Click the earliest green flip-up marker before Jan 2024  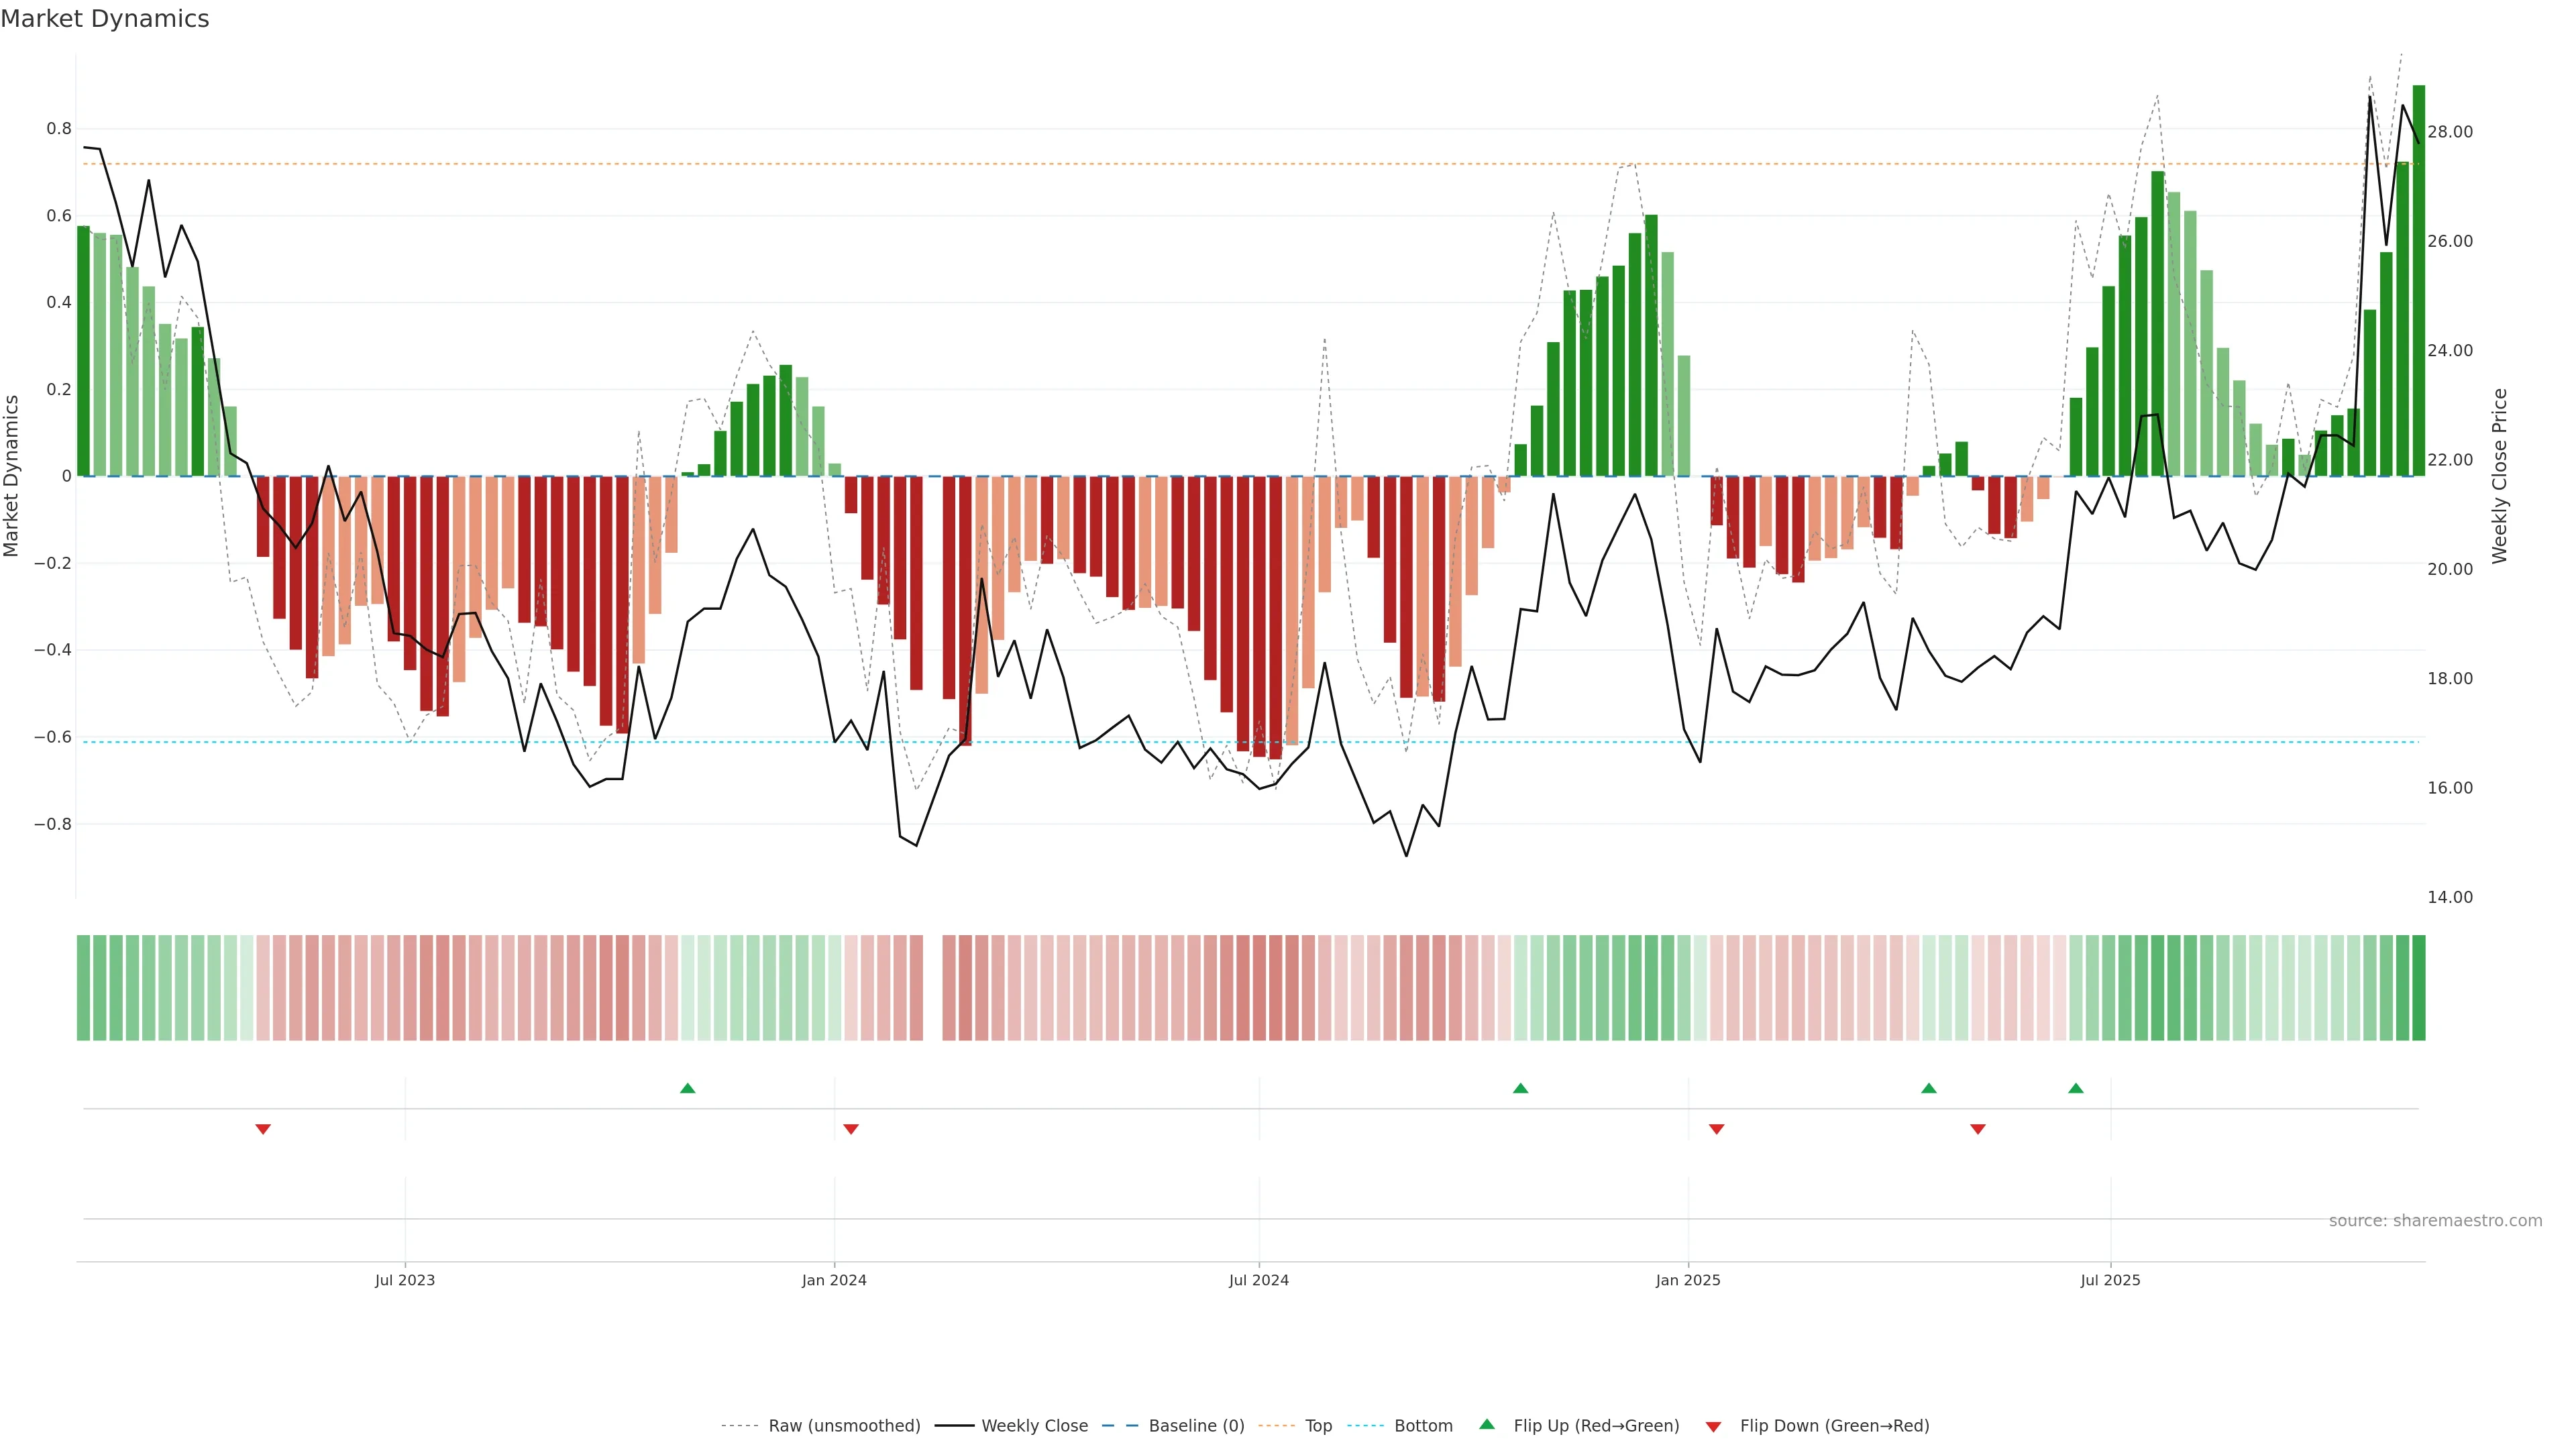(687, 1088)
